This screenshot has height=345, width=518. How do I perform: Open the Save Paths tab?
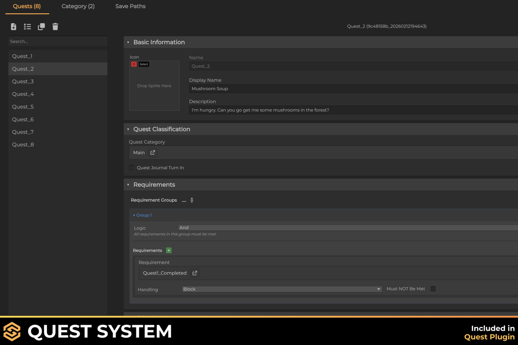click(x=130, y=6)
